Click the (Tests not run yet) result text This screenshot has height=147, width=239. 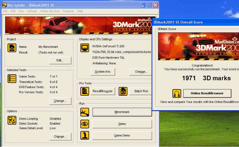coord(51,52)
